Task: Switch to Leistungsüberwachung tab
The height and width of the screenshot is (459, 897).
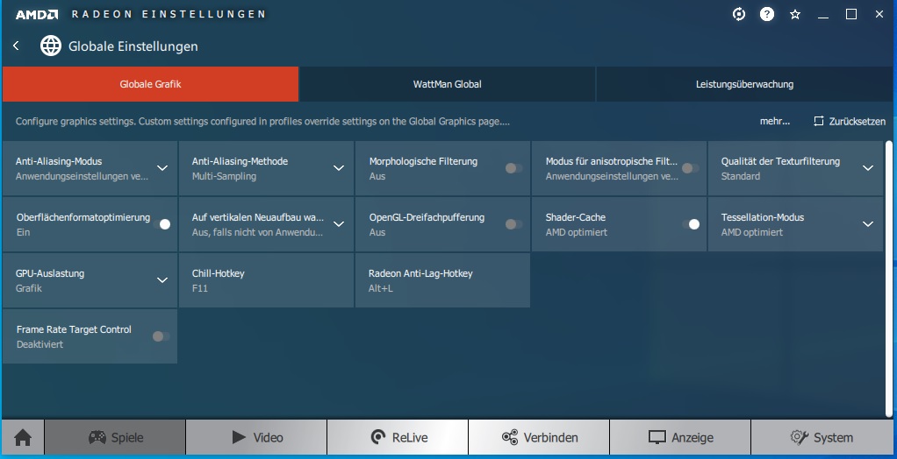Action: click(744, 84)
